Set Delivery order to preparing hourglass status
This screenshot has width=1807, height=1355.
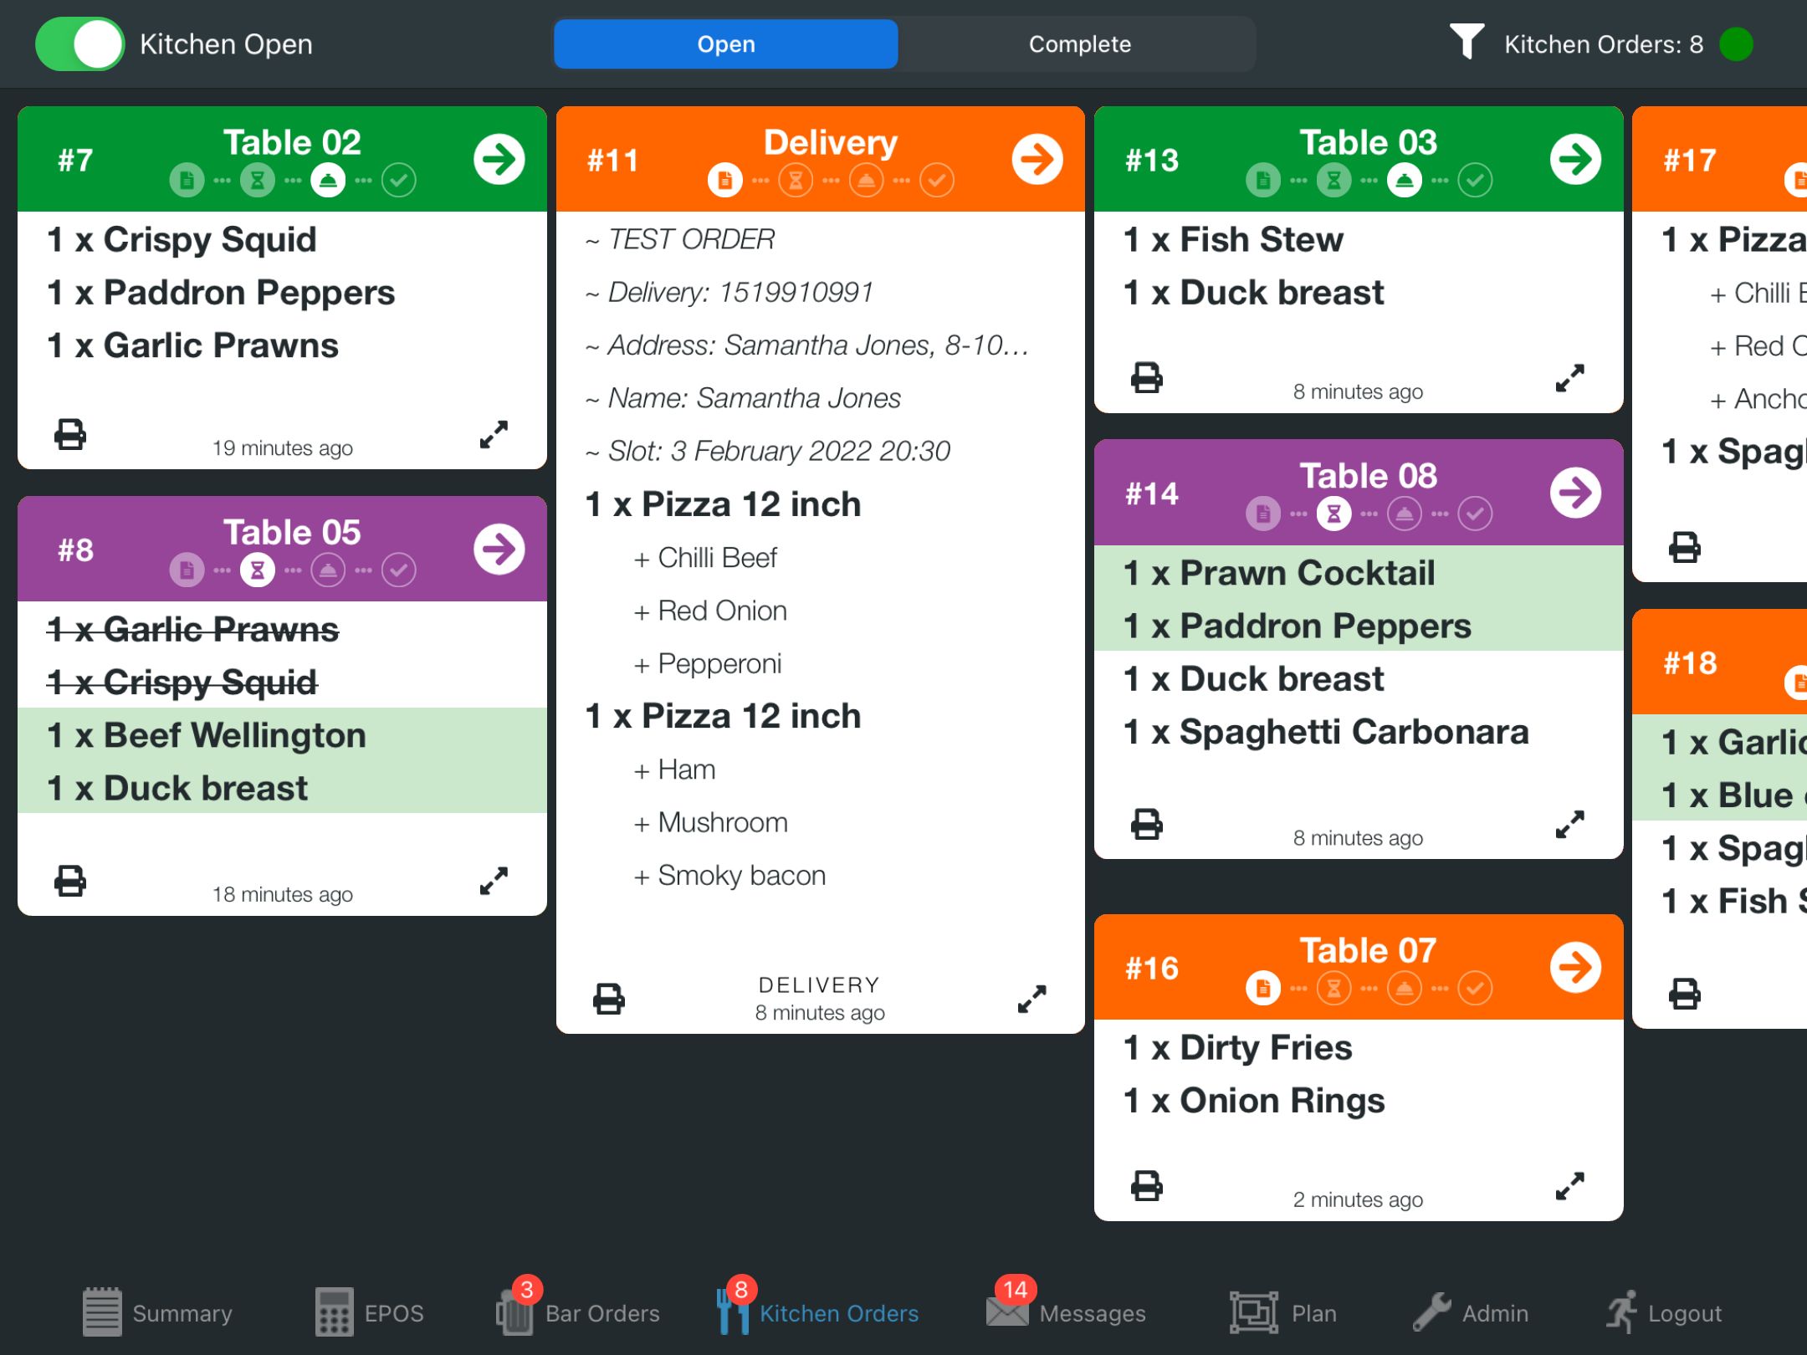[796, 180]
